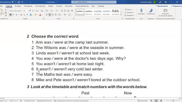Select the Без интервала style
The image size is (182, 102).
pos(89,12)
